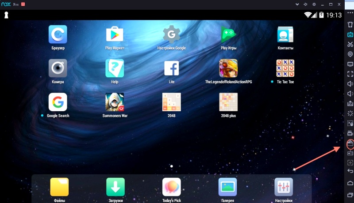
Task: Open Загрузки in the dock
Action: click(115, 187)
